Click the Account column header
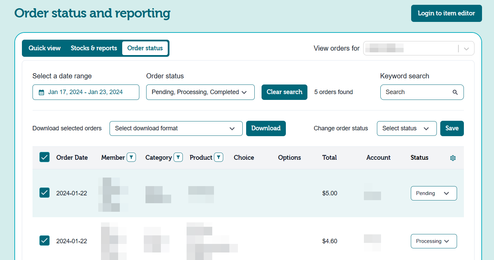 [378, 157]
